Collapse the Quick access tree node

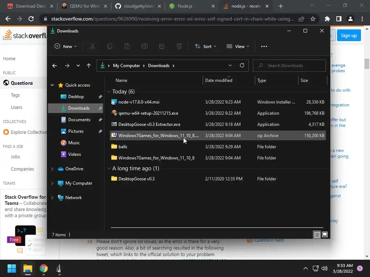52,85
